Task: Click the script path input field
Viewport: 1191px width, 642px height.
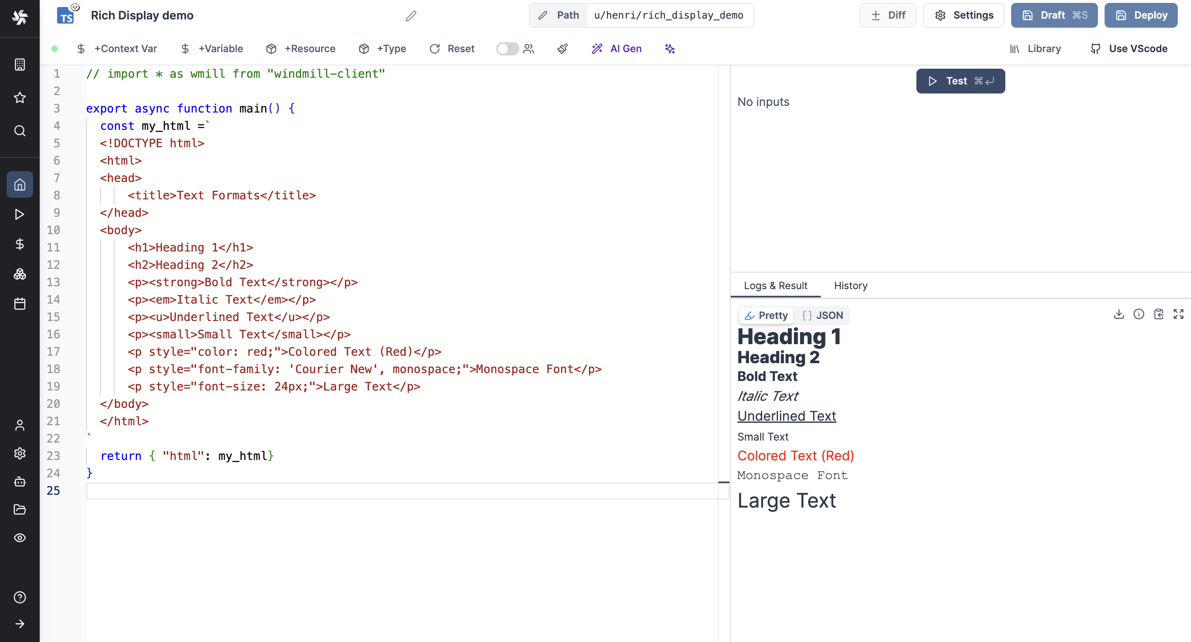Action: click(x=670, y=15)
